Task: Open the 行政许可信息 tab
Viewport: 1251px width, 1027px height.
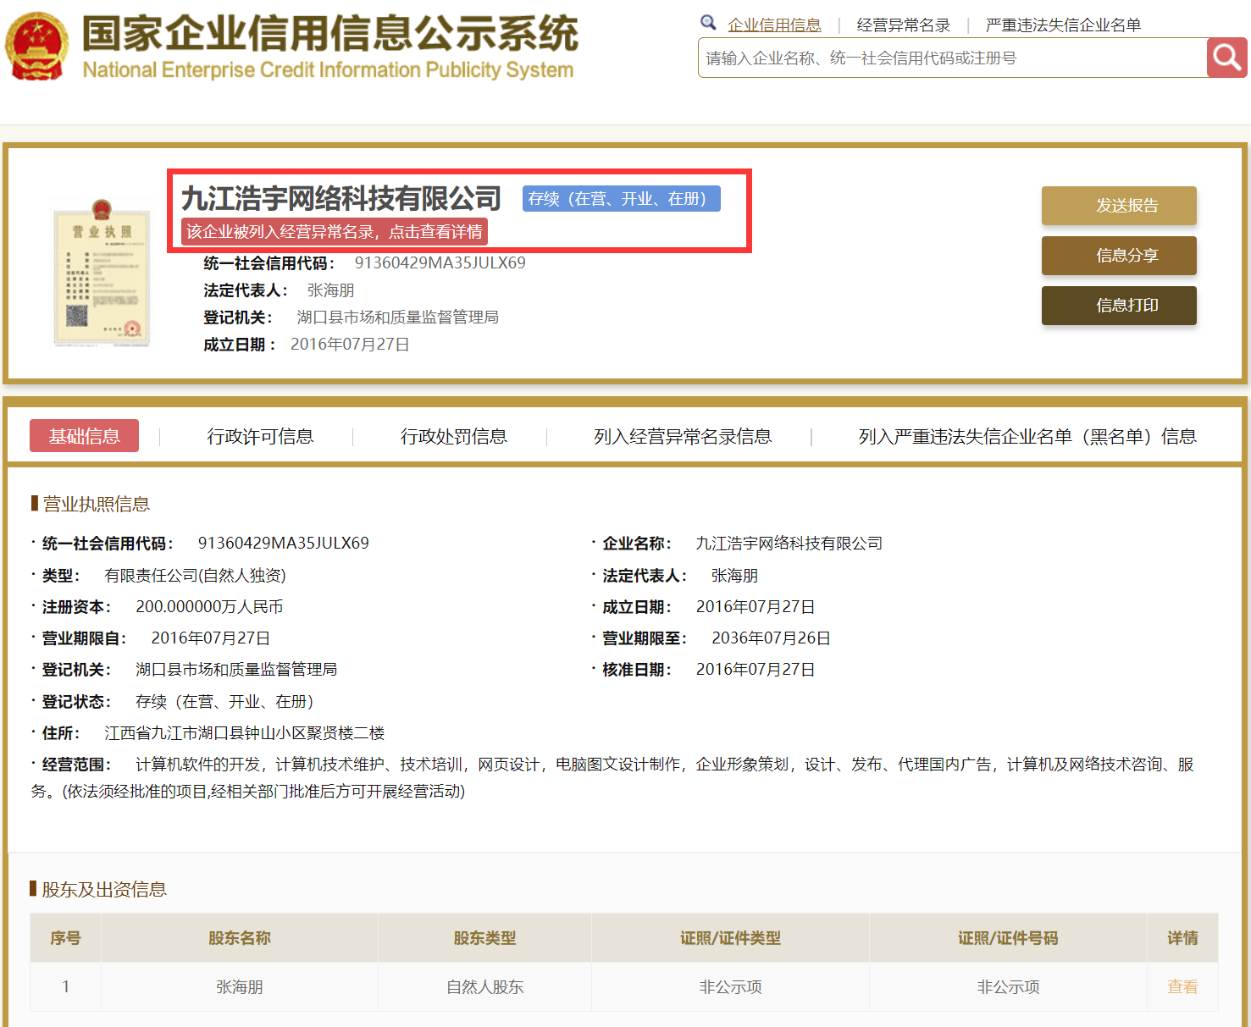Action: tap(260, 436)
